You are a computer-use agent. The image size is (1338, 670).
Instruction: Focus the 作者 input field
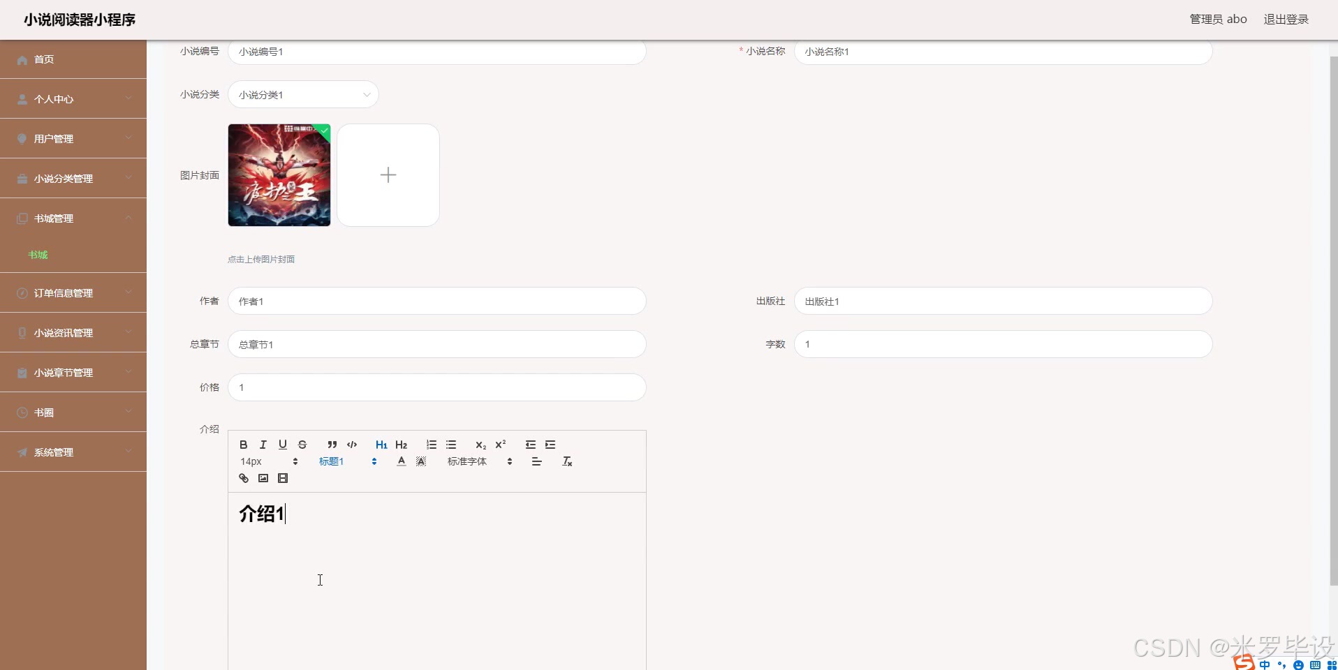click(437, 301)
